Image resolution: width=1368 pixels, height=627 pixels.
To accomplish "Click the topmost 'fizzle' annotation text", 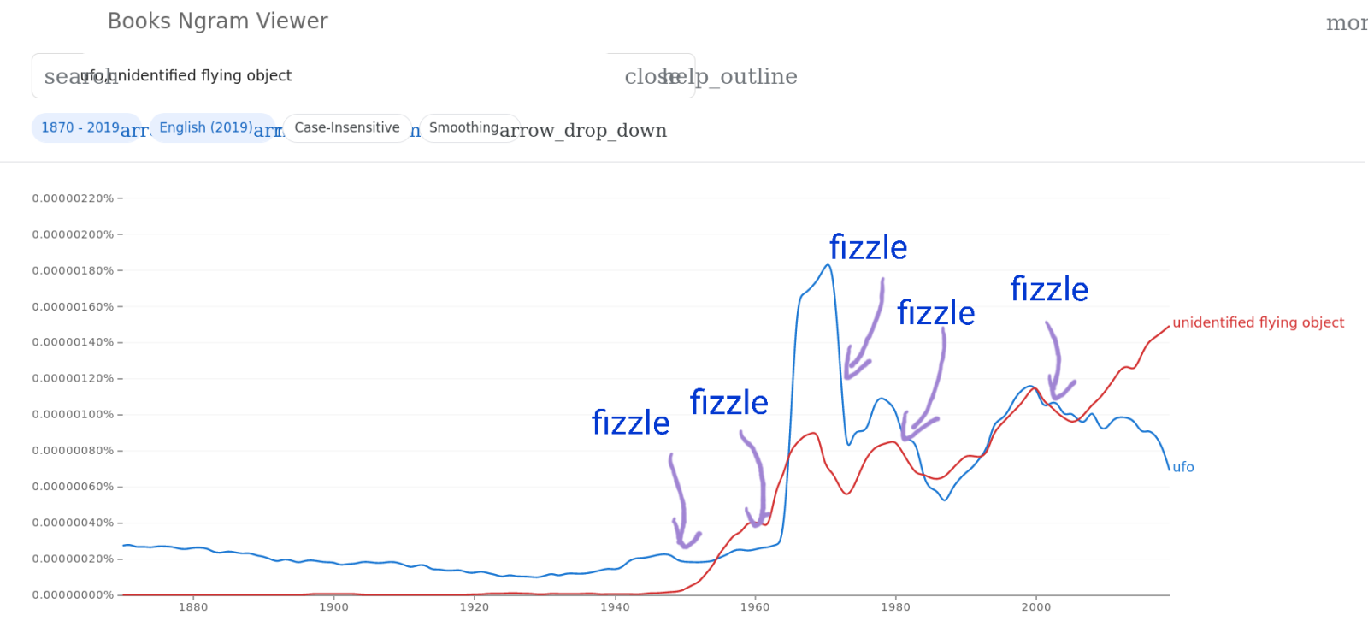I will click(x=868, y=247).
